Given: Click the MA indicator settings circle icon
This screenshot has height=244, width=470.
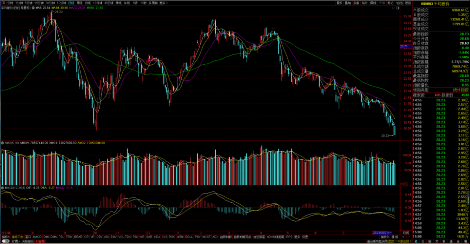Looking at the screenshot, I should 33,8.
